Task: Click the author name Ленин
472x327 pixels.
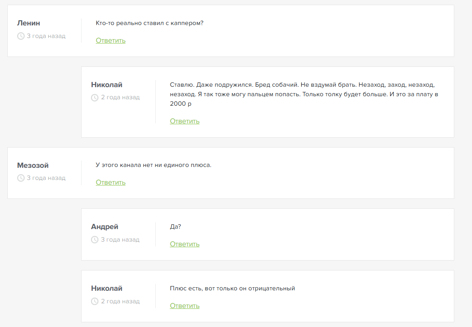Action: pos(28,23)
